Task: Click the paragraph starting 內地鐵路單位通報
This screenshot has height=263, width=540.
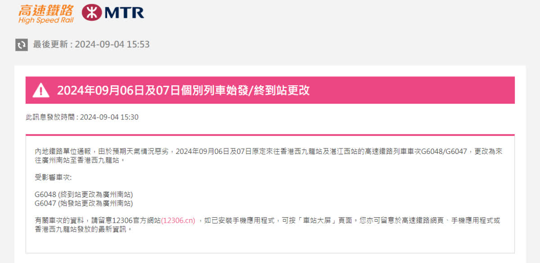Action: tap(268, 156)
